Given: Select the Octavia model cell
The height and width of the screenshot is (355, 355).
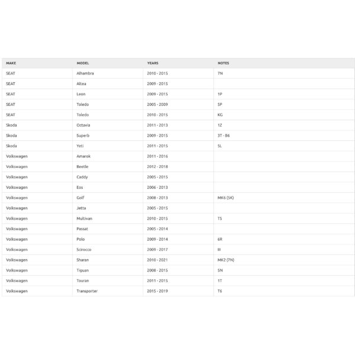Looking at the screenshot, I should [84, 125].
